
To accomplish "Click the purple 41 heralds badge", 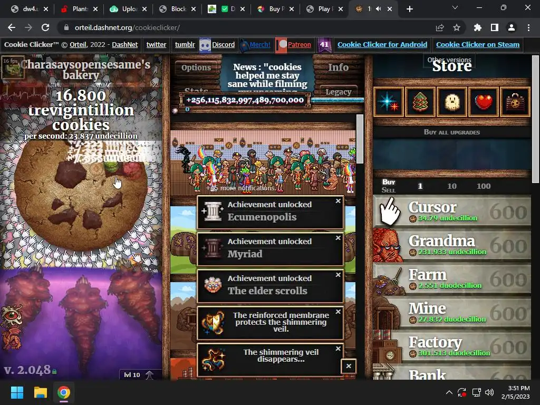I will tap(324, 45).
